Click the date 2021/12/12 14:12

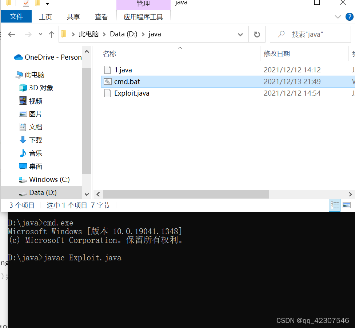(x=292, y=70)
